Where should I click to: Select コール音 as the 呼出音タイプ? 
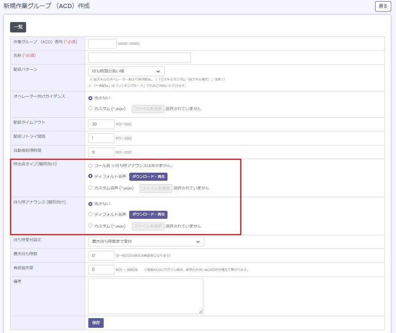[x=90, y=165]
